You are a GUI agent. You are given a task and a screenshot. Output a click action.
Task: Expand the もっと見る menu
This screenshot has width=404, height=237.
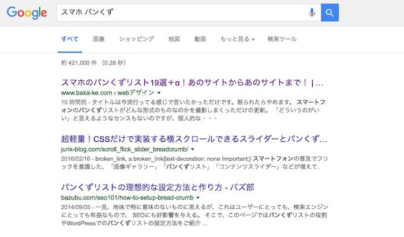coord(237,39)
